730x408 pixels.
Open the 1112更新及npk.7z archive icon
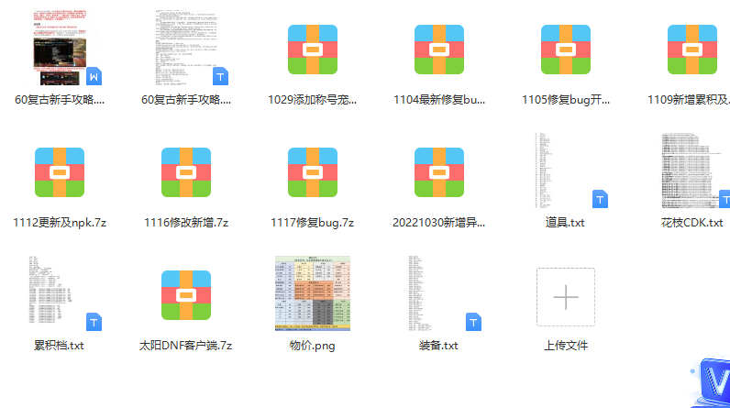tap(60, 172)
